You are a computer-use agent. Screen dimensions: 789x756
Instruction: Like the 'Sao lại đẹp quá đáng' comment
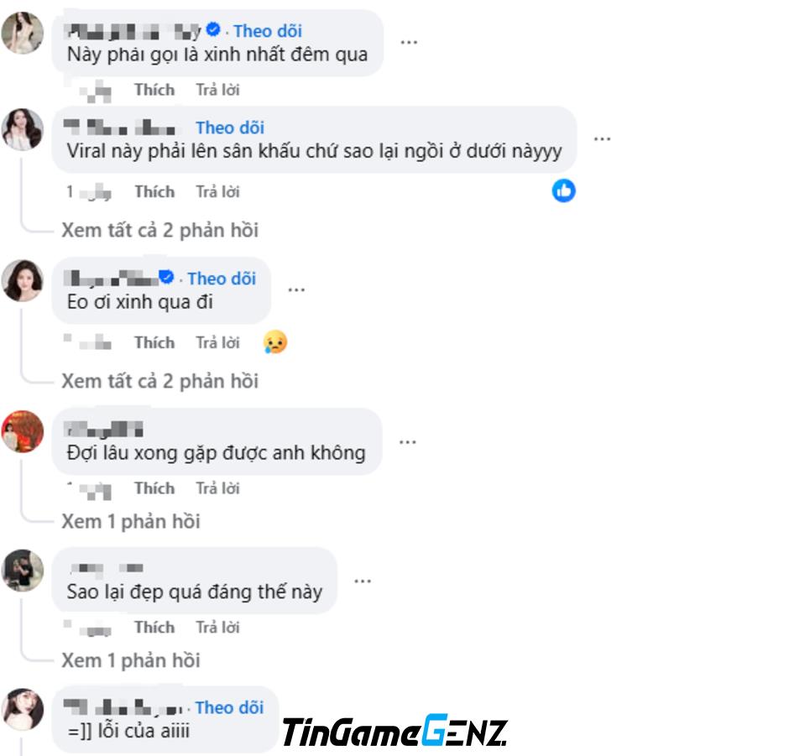pyautogui.click(x=154, y=628)
